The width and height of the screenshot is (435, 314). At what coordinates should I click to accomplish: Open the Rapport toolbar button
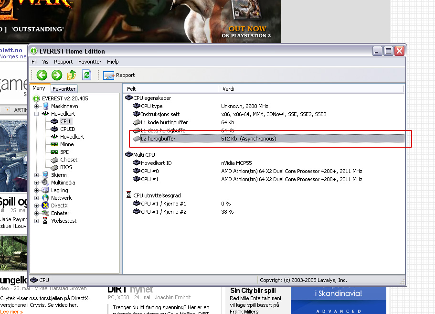click(119, 75)
